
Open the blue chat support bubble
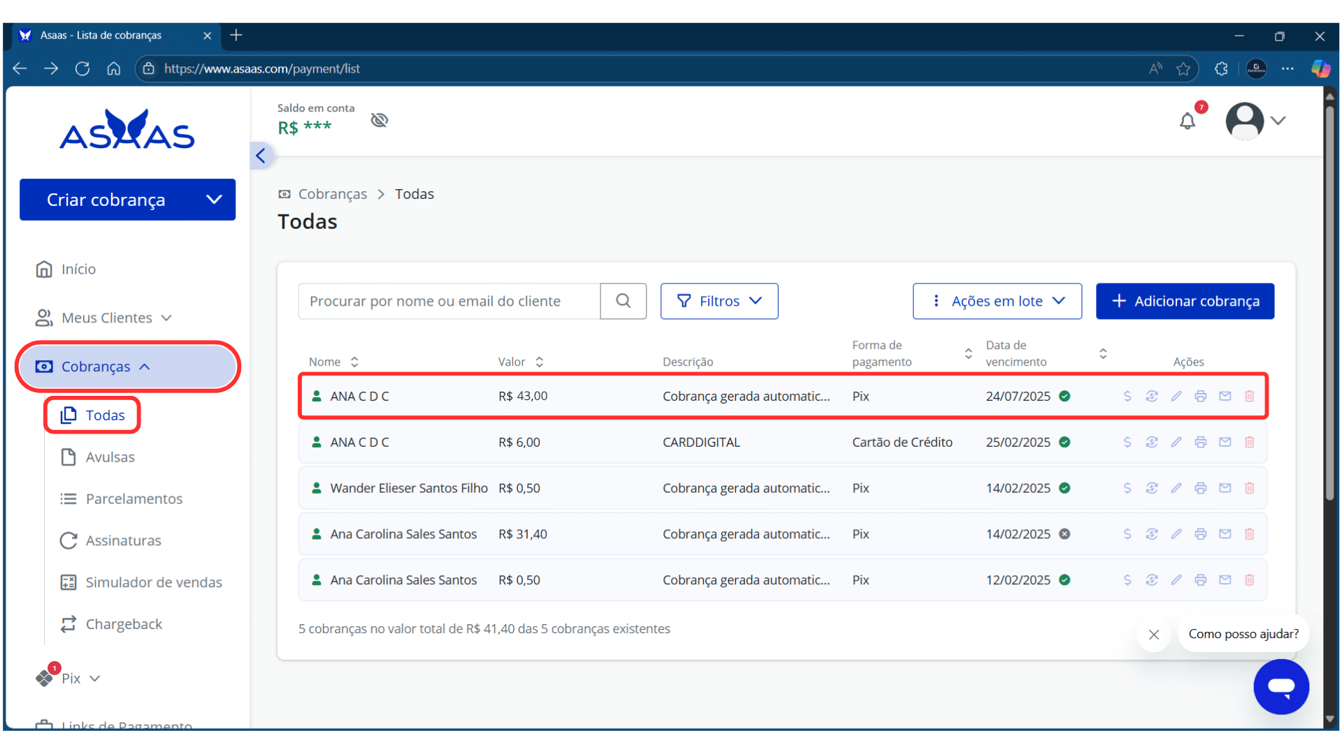pyautogui.click(x=1280, y=687)
